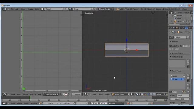Expand the Camera item in outliner
This screenshot has height=109, width=194.
click(172, 21)
